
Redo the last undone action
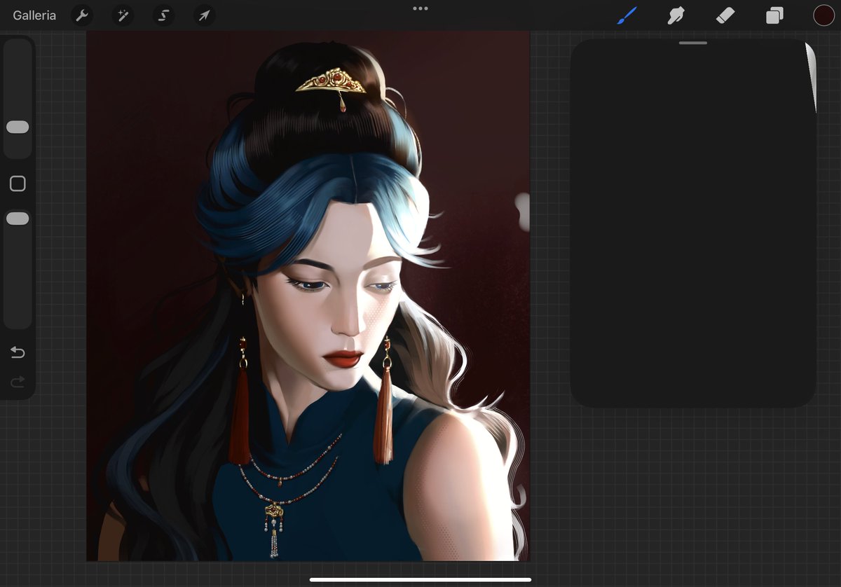pos(18,382)
